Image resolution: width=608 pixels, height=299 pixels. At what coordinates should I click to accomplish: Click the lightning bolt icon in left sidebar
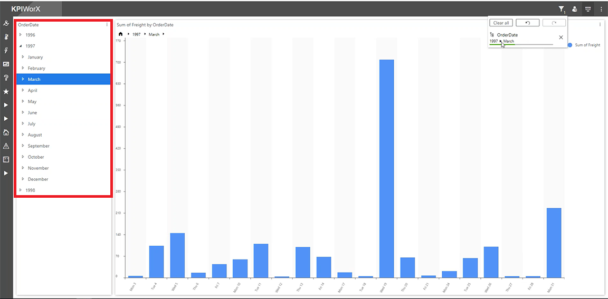point(6,50)
